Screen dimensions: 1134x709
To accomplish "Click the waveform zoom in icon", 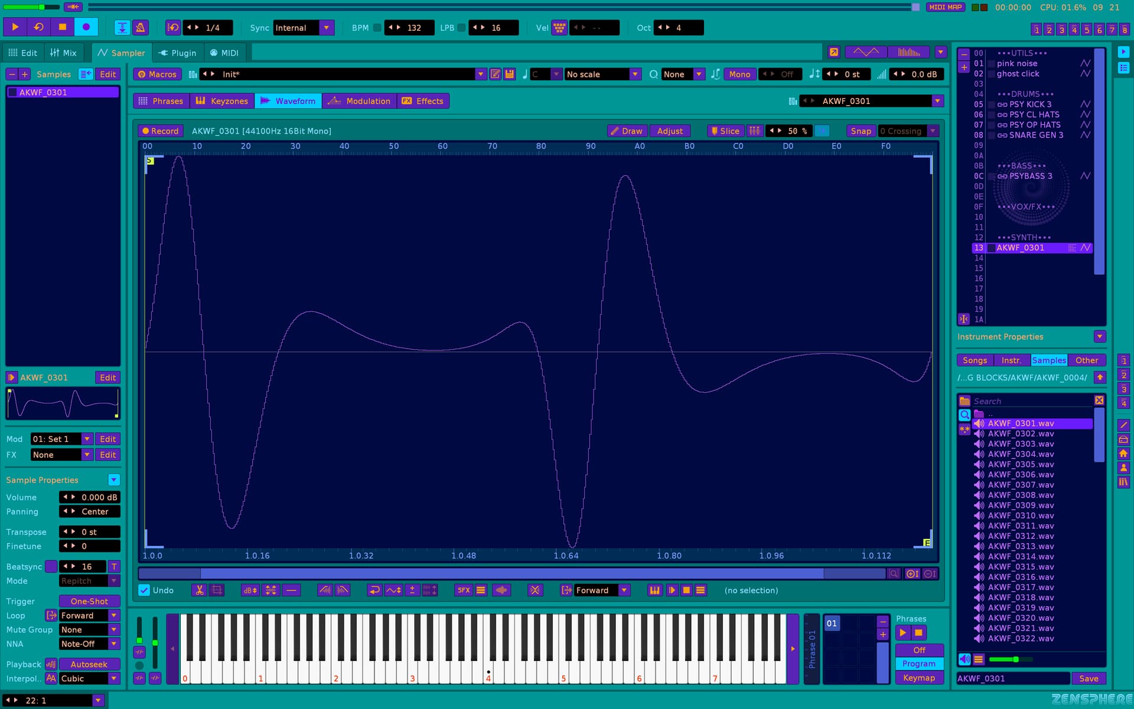I will coord(913,574).
